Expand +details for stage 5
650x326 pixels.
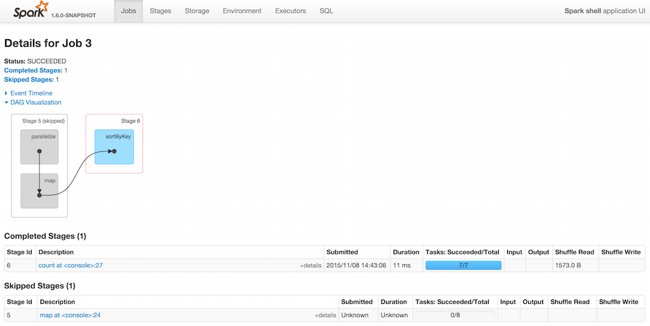coord(325,315)
